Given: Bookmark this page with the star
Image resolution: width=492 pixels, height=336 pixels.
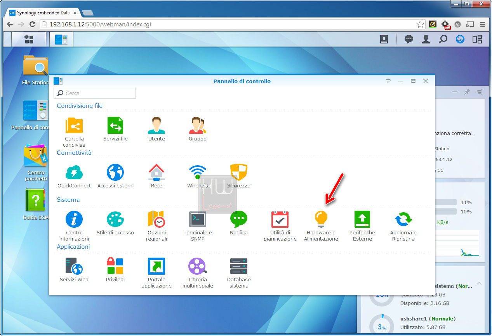Looking at the screenshot, I should (421, 24).
